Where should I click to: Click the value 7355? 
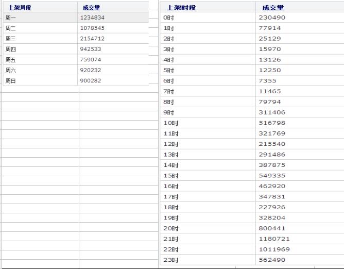267,81
